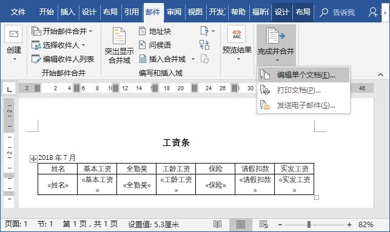Click the zoom slider handle

309,225
